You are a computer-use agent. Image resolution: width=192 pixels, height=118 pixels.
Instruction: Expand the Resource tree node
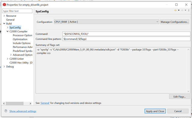(4, 16)
